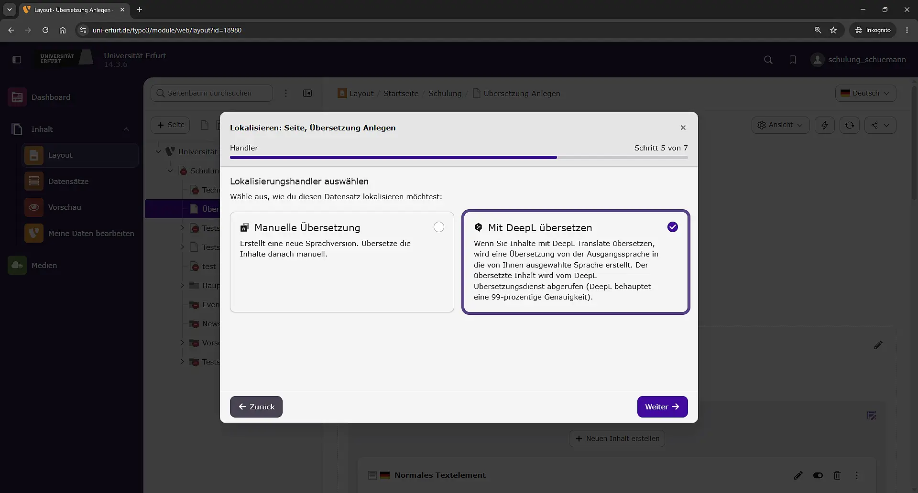Image resolution: width=918 pixels, height=493 pixels.
Task: Select the News folder in the tree
Action: [210, 323]
